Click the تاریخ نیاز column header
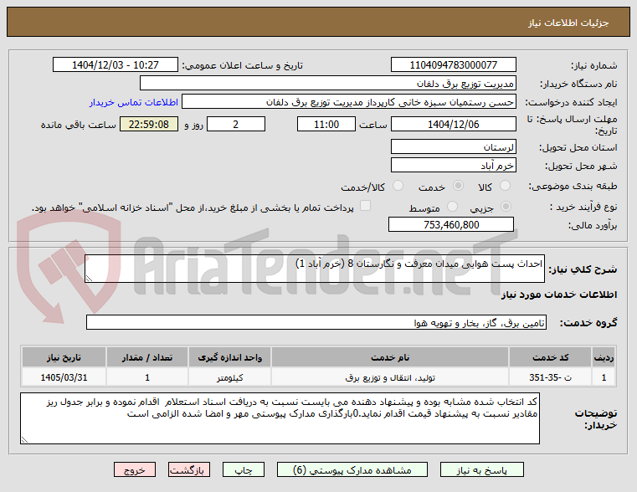The height and width of the screenshot is (492, 637). click(x=64, y=357)
